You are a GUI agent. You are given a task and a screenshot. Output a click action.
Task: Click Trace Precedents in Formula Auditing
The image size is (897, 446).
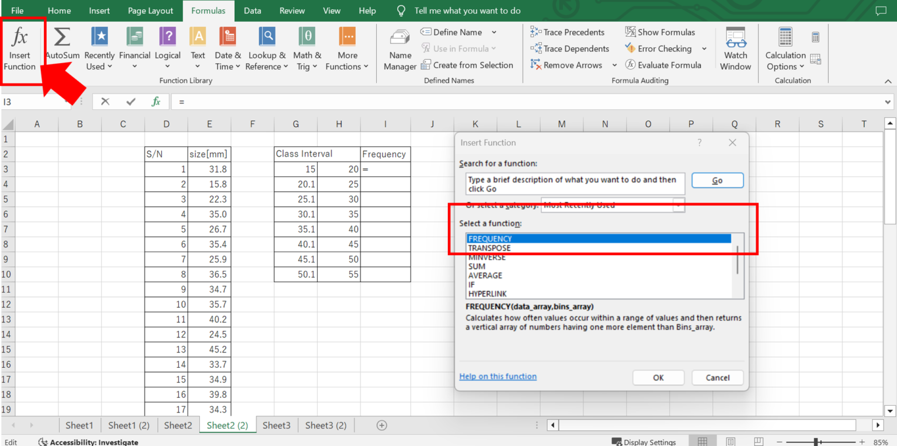tap(567, 32)
